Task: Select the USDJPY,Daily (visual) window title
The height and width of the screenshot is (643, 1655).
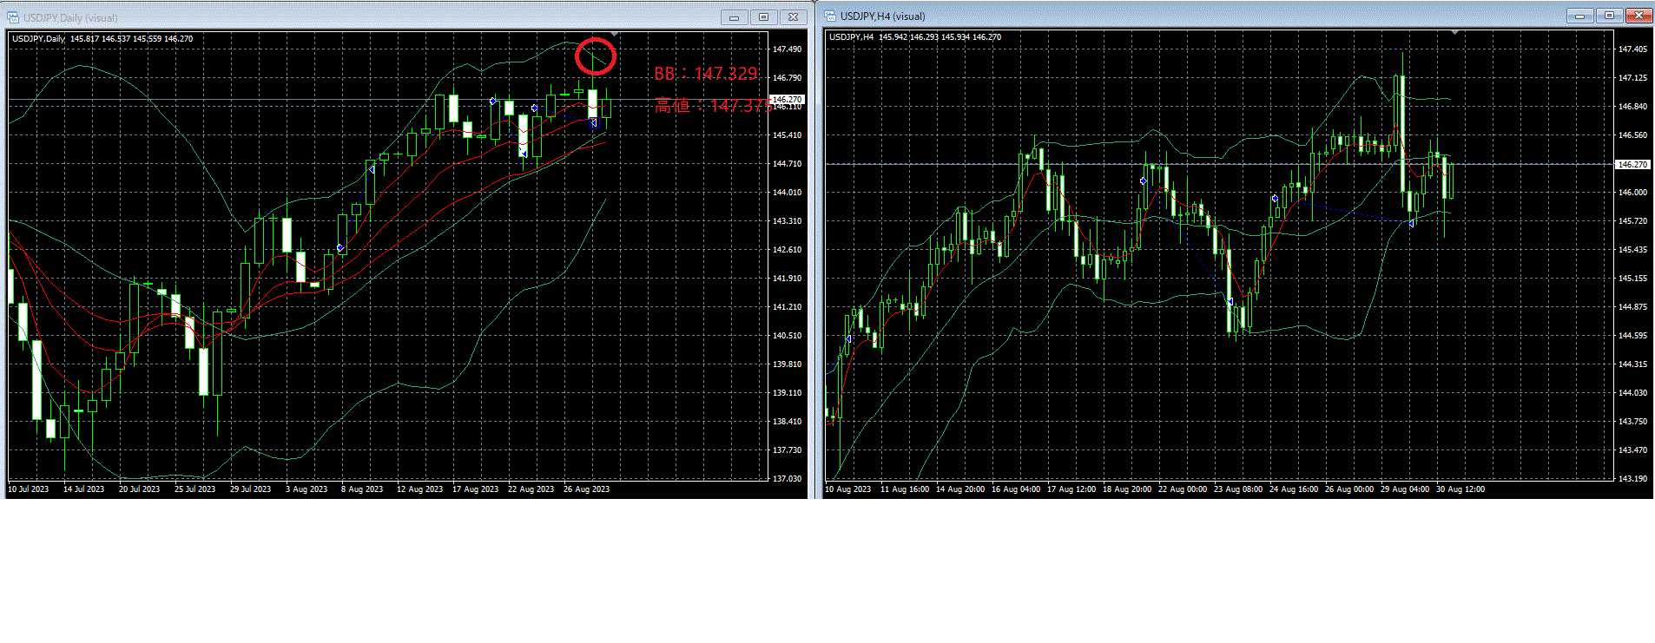Action: 70,17
